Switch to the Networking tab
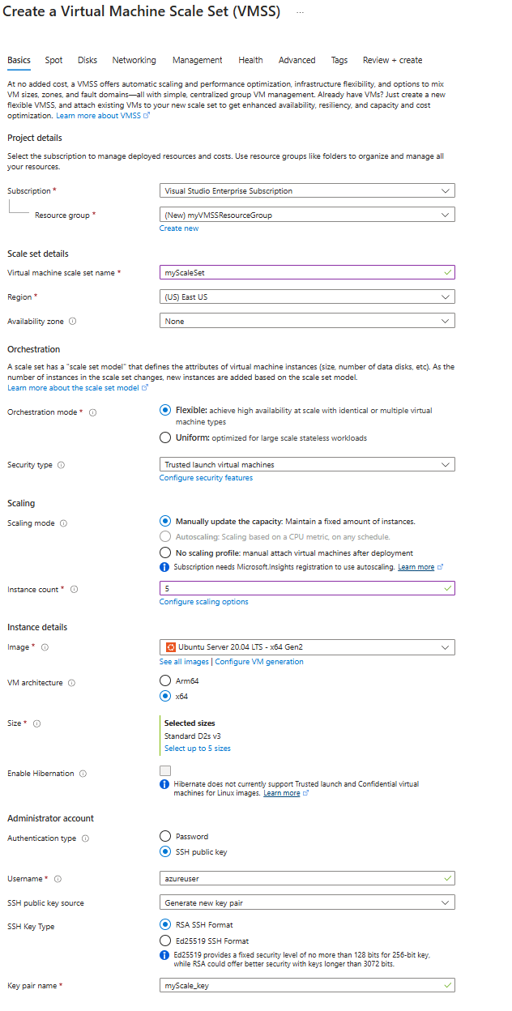 (x=134, y=60)
